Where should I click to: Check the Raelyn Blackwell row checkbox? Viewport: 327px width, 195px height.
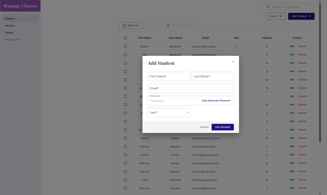(125, 47)
